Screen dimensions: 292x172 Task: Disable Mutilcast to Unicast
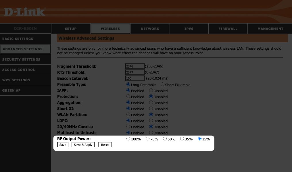[x=151, y=133]
